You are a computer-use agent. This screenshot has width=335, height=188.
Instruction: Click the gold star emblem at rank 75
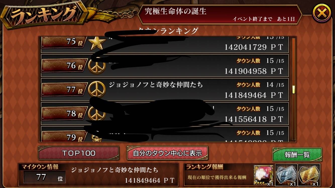point(97,43)
